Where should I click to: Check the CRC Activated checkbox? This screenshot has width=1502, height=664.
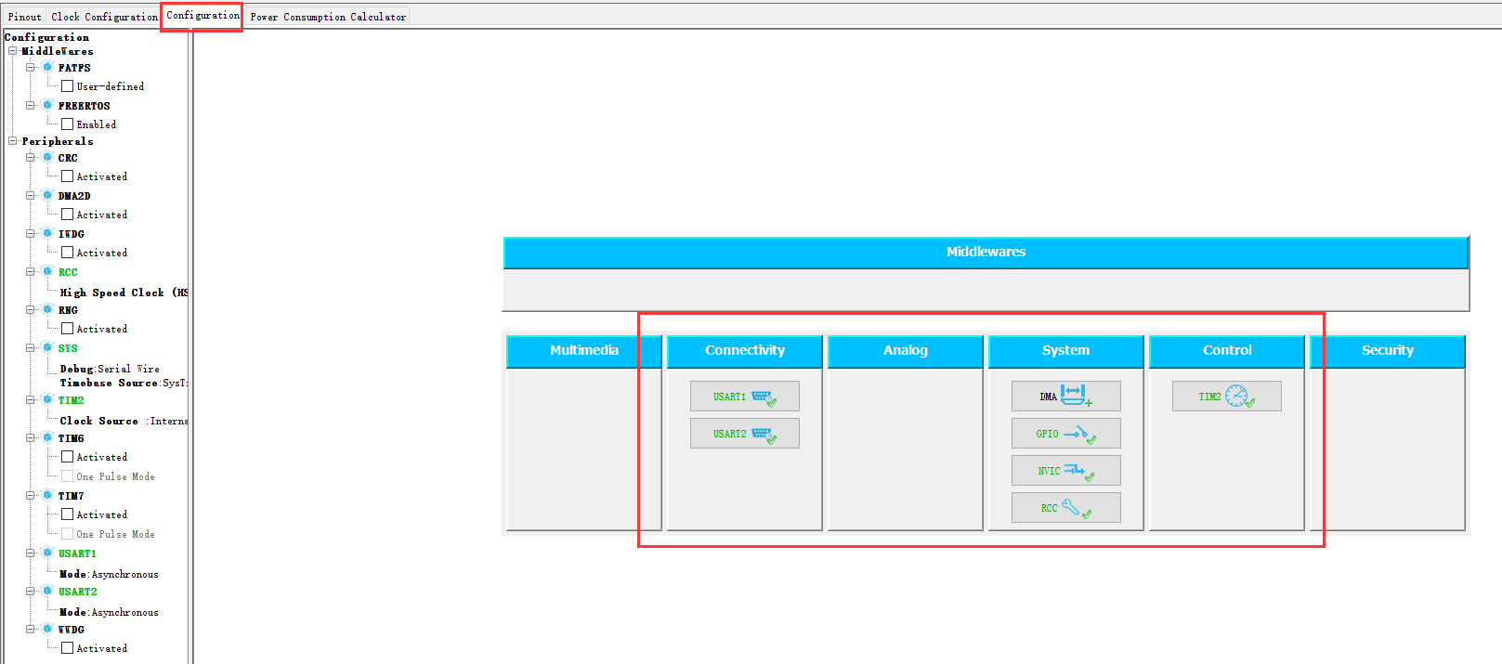click(x=67, y=176)
